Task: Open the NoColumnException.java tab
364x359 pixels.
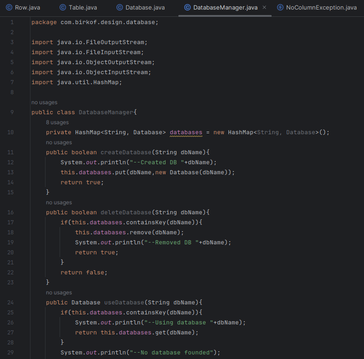Action: [317, 8]
